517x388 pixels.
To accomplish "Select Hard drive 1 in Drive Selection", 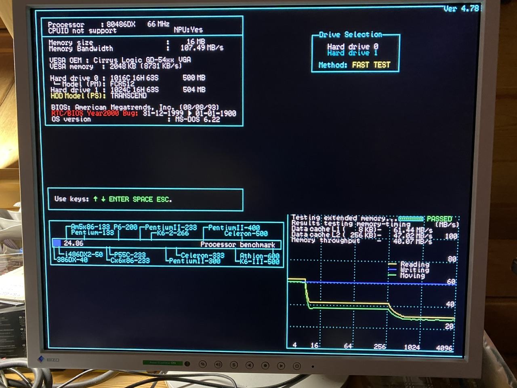I will [x=352, y=53].
